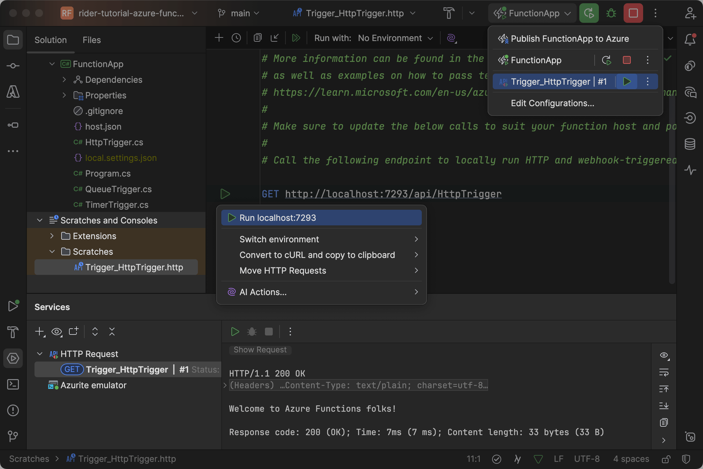This screenshot has height=469, width=703.
Task: Choose Edit Configurations from run menu
Action: pyautogui.click(x=552, y=103)
